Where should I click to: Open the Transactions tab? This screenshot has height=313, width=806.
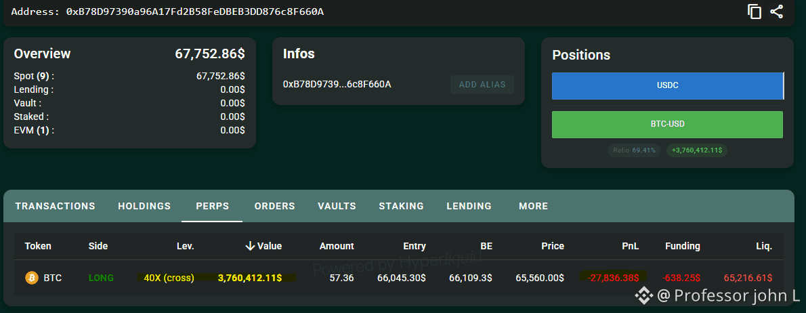coord(55,206)
